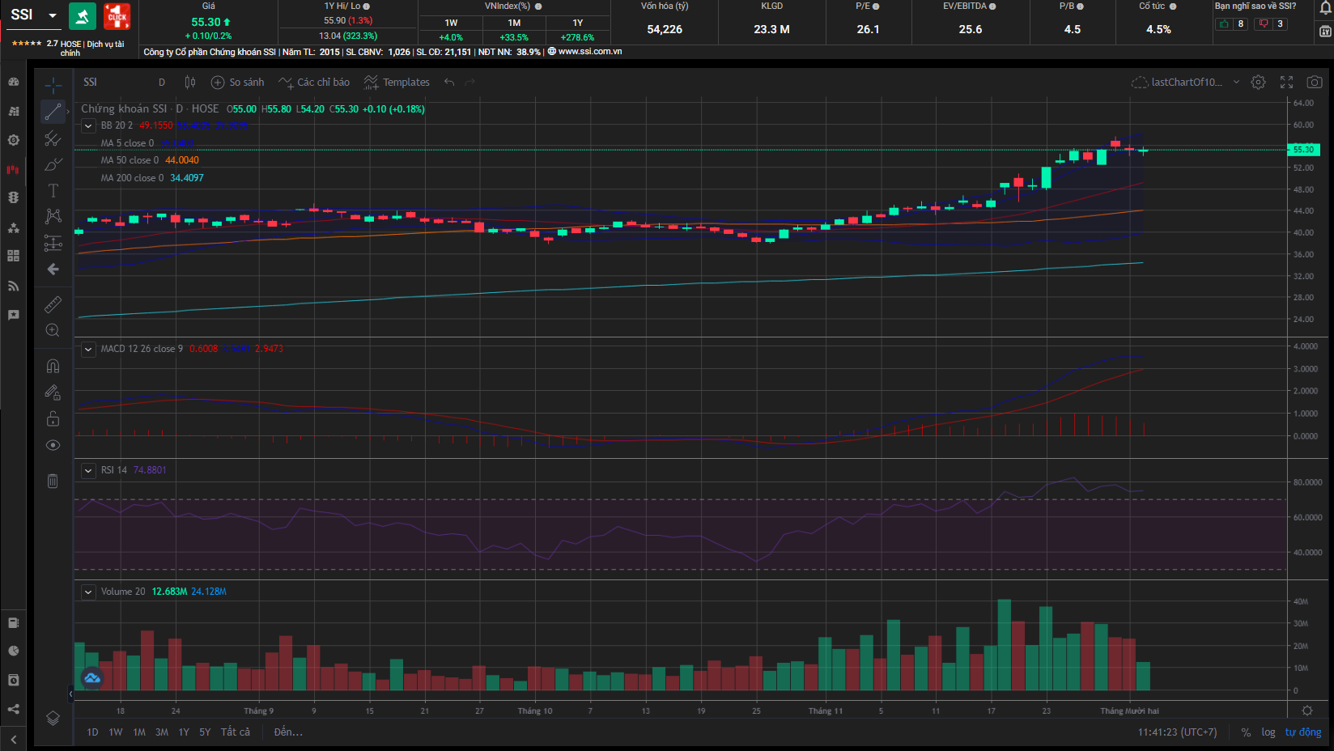Image resolution: width=1334 pixels, height=751 pixels.
Task: Take a chart snapshot with camera icon
Action: click(1315, 83)
